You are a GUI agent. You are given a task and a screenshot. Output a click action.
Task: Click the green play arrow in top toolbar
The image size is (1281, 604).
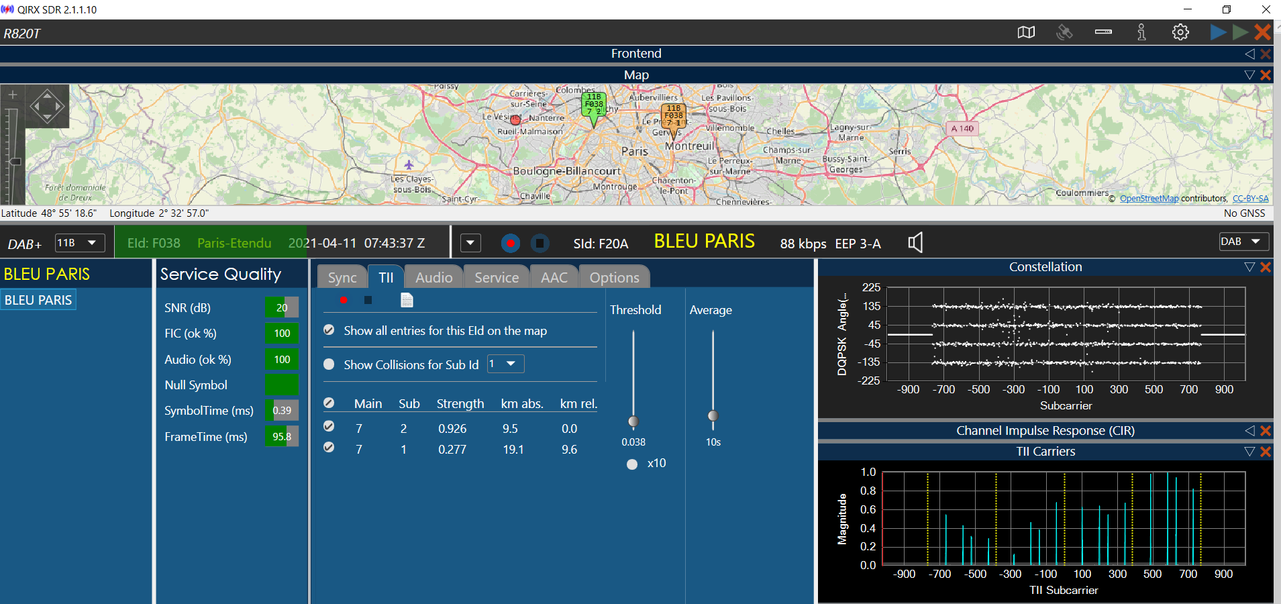pos(1240,32)
